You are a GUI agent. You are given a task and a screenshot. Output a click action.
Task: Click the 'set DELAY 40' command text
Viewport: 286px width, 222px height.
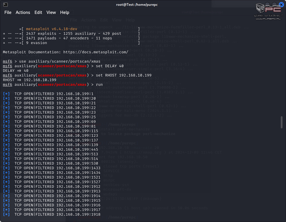tap(110, 66)
